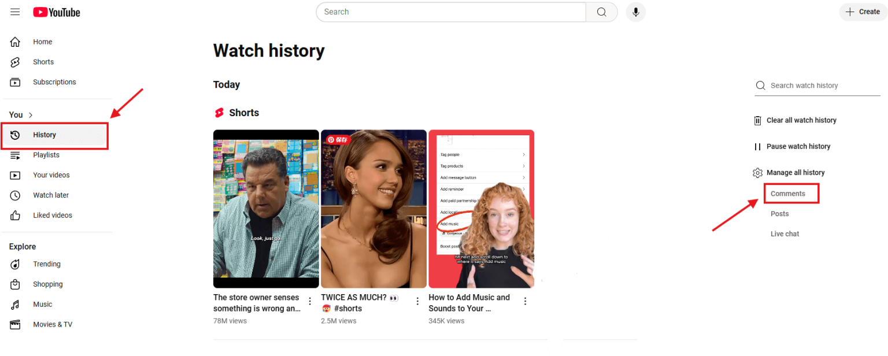Open the hamburger navigation menu
Image resolution: width=888 pixels, height=356 pixels.
click(x=15, y=12)
